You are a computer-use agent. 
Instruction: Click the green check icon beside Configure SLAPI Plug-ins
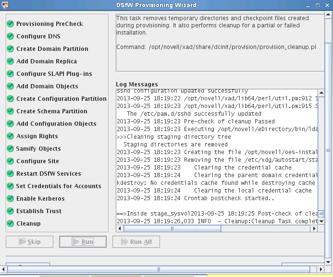[x=10, y=73]
